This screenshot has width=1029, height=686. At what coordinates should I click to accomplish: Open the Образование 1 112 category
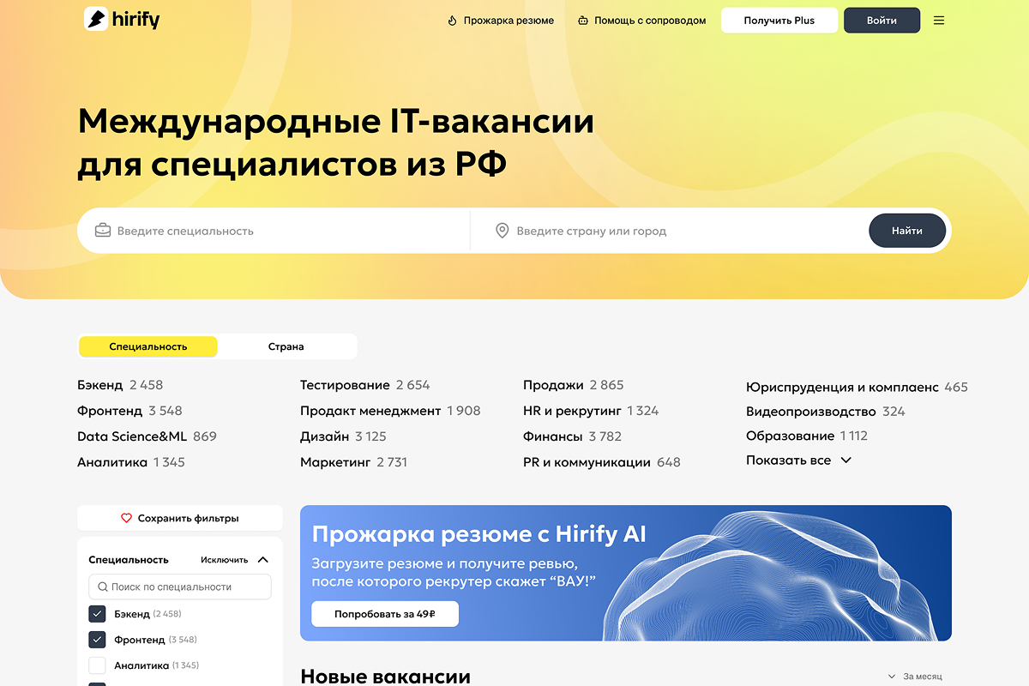tap(807, 436)
